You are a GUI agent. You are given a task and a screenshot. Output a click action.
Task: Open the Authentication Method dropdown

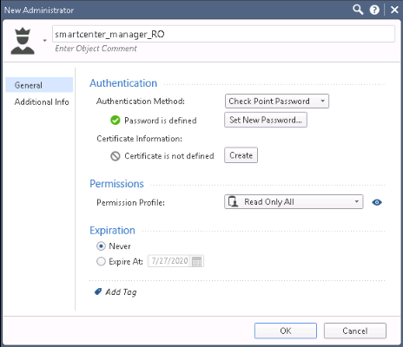[x=277, y=101]
